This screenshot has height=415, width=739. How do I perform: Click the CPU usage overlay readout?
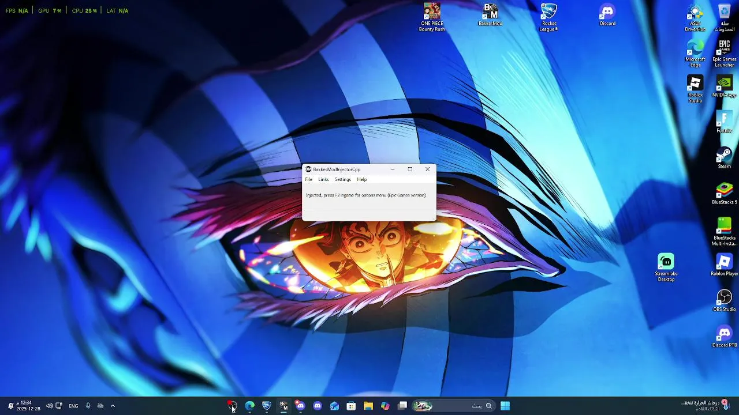(84, 10)
